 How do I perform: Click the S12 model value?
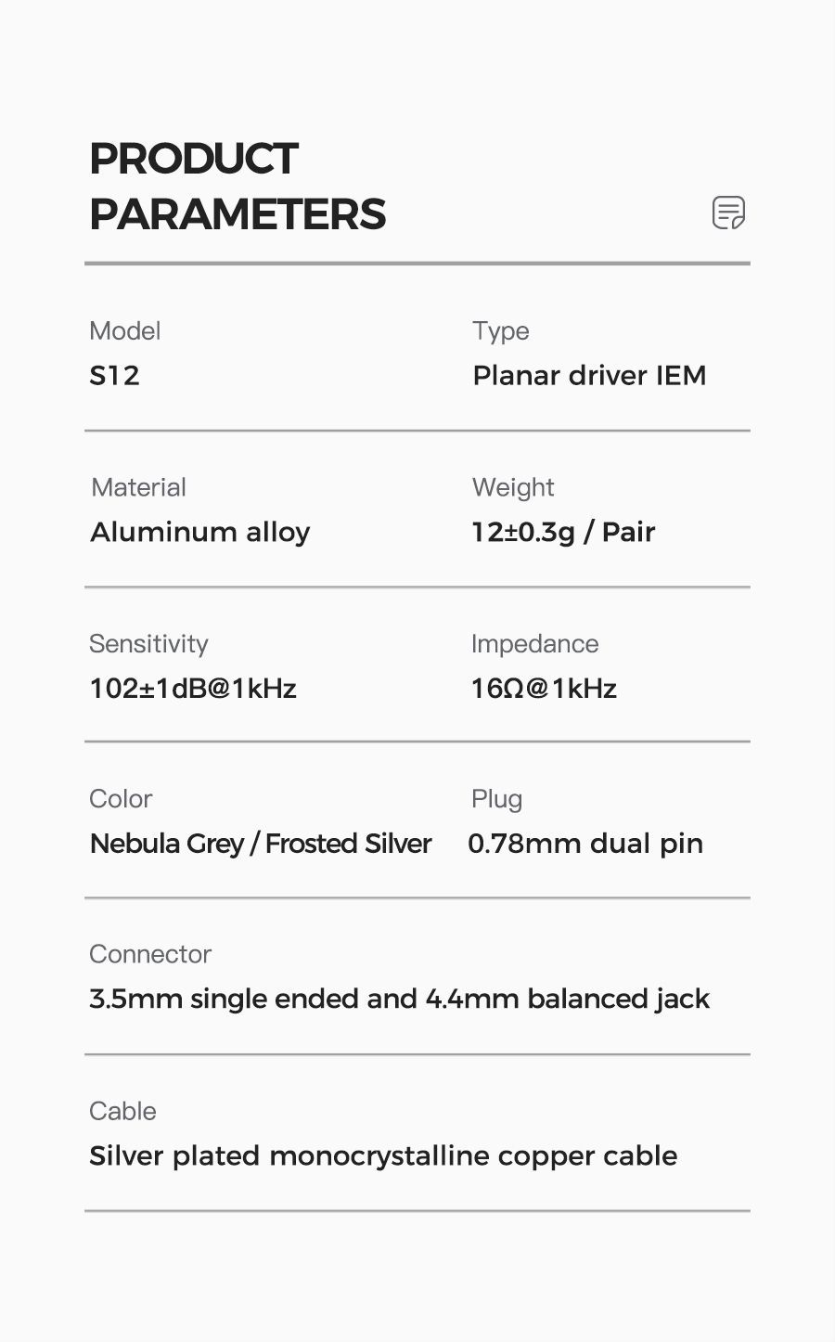114,376
